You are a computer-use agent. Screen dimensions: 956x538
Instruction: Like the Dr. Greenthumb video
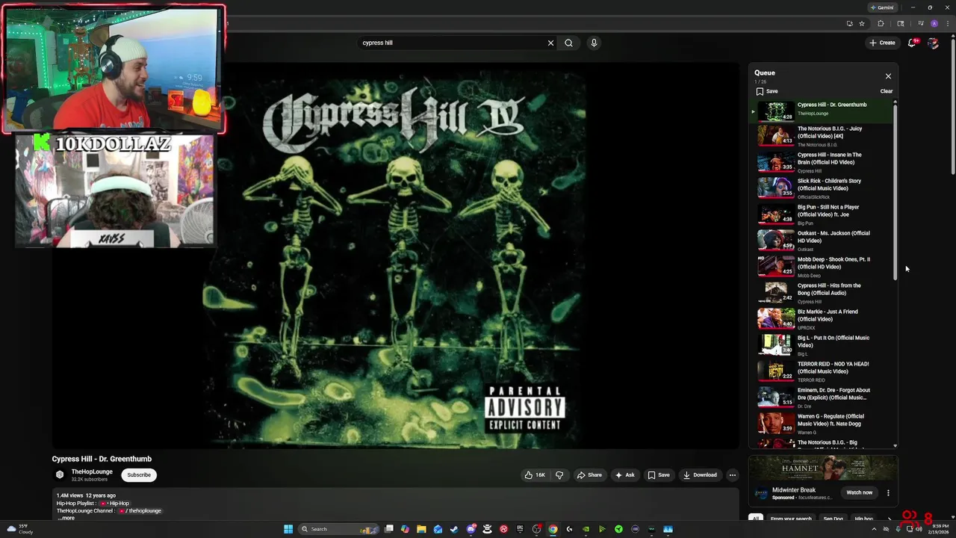click(x=535, y=475)
